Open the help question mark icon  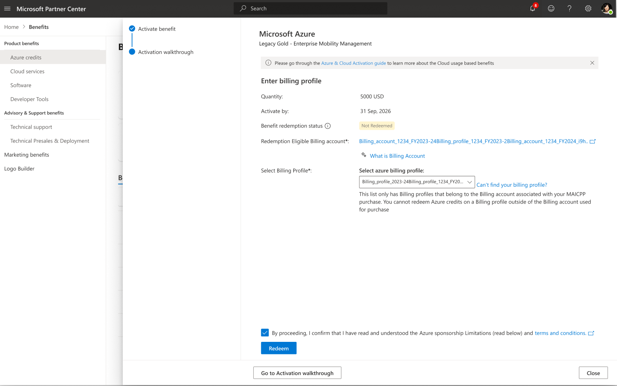(x=569, y=9)
